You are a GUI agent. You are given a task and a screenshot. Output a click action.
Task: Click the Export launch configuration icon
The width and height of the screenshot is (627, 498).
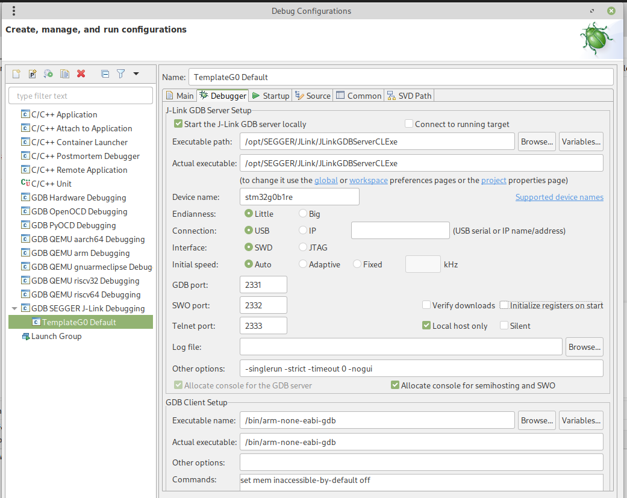point(49,73)
